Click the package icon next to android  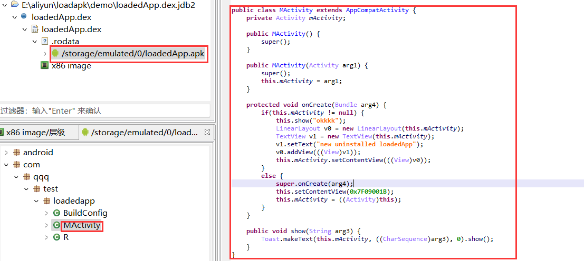point(16,153)
